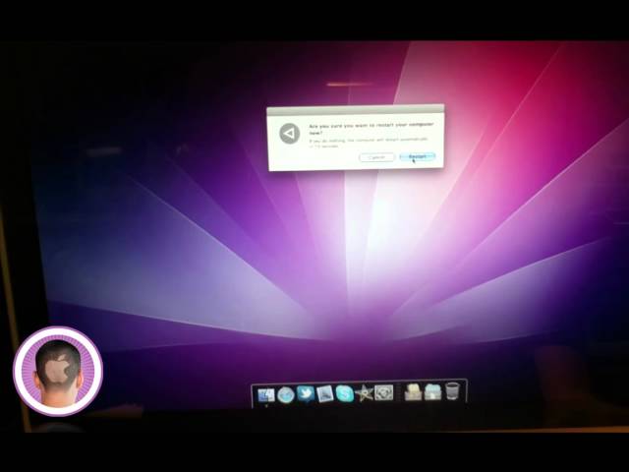Click the circular Apple-haircut avatar badge
Image resolution: width=629 pixels, height=472 pixels.
coord(58,371)
